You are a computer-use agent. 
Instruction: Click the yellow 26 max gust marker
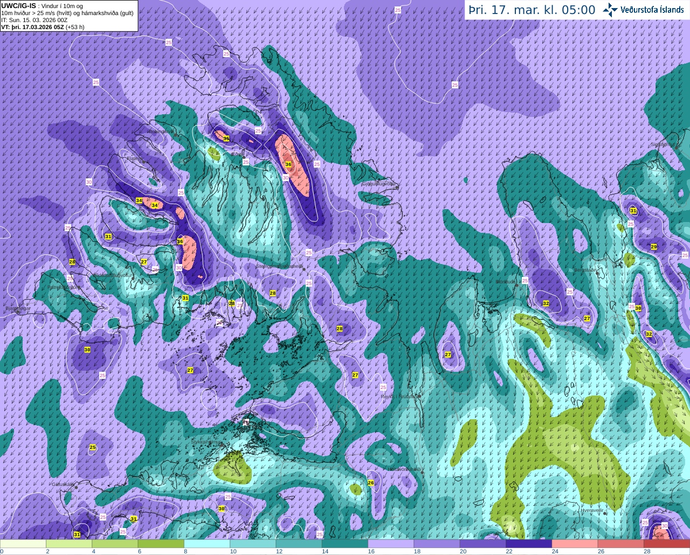coord(370,483)
